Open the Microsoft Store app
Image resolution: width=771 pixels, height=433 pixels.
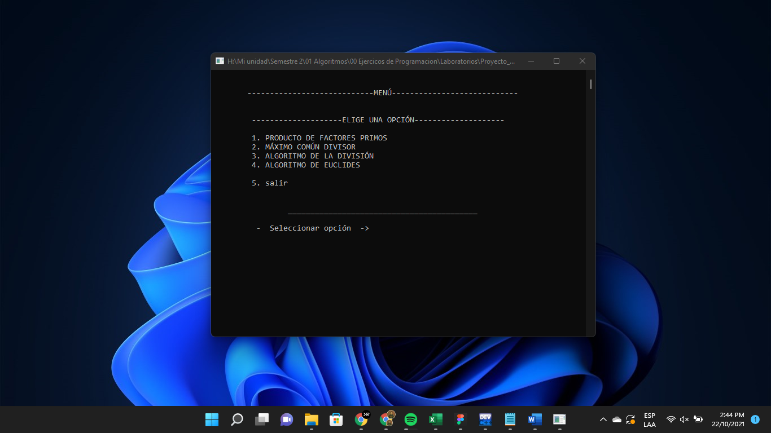tap(336, 419)
